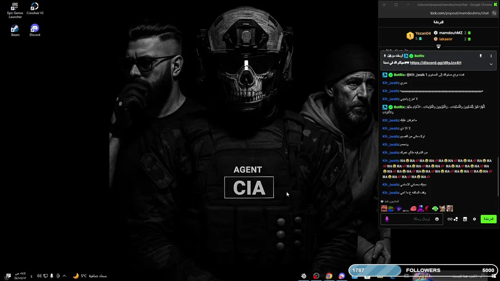Click the chat scrollbar thumb

(x=497, y=177)
